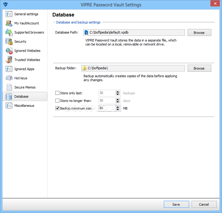Click the Database Path text field

[134, 32]
